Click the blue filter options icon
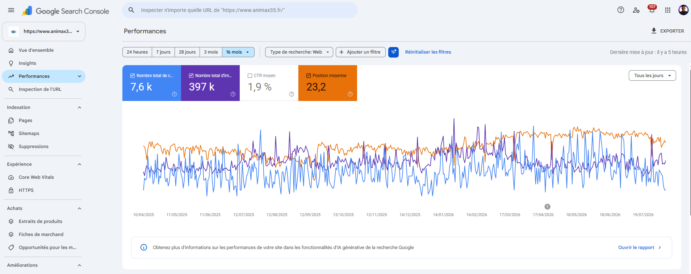The image size is (691, 274). 393,52
